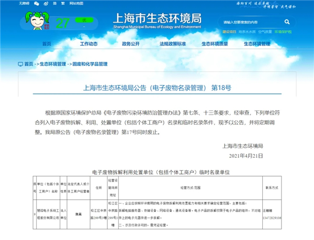Click the phone number 13472829106
The image size is (314, 240).
[x=272, y=218]
